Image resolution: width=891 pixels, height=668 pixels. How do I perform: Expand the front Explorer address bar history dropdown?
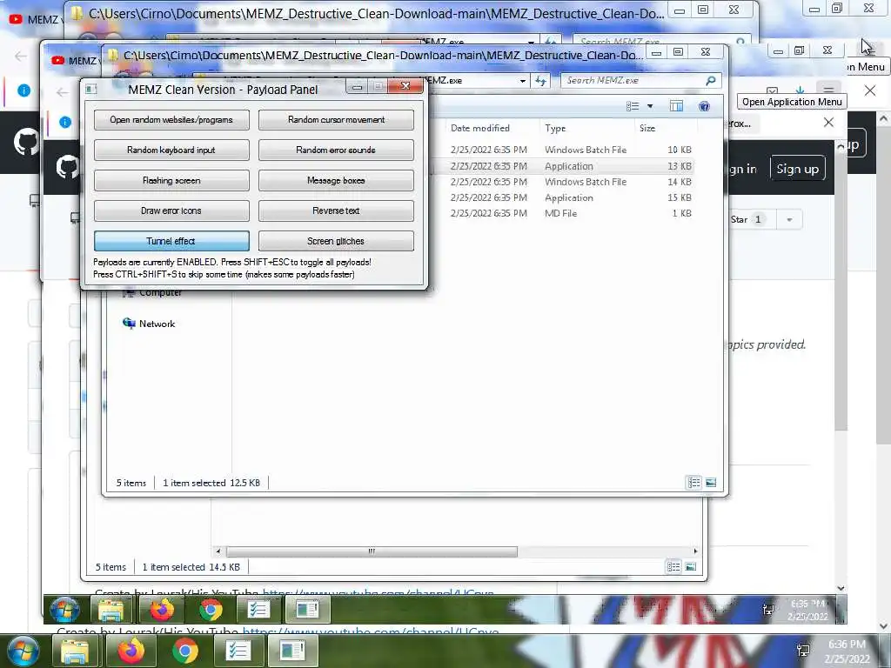(x=523, y=81)
